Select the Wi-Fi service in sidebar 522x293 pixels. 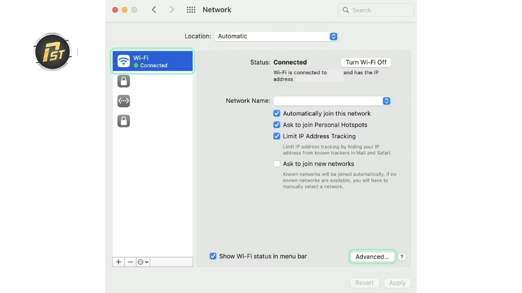coord(152,61)
